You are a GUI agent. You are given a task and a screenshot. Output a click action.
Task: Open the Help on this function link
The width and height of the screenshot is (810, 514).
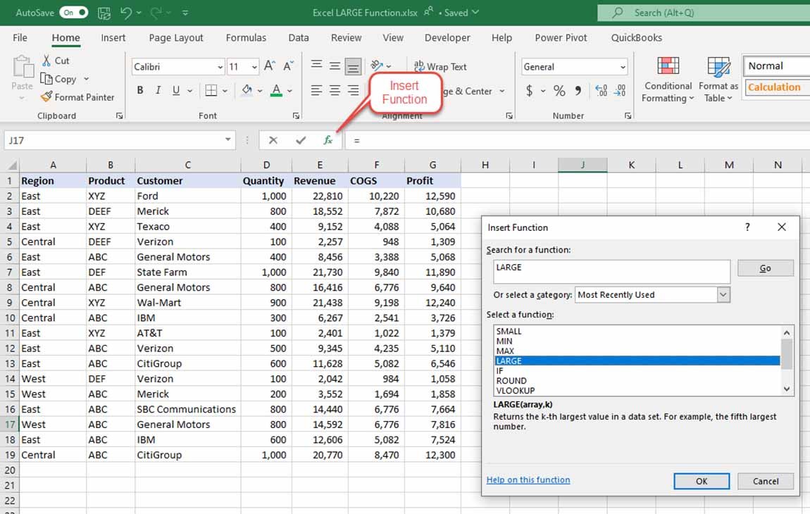pos(528,480)
